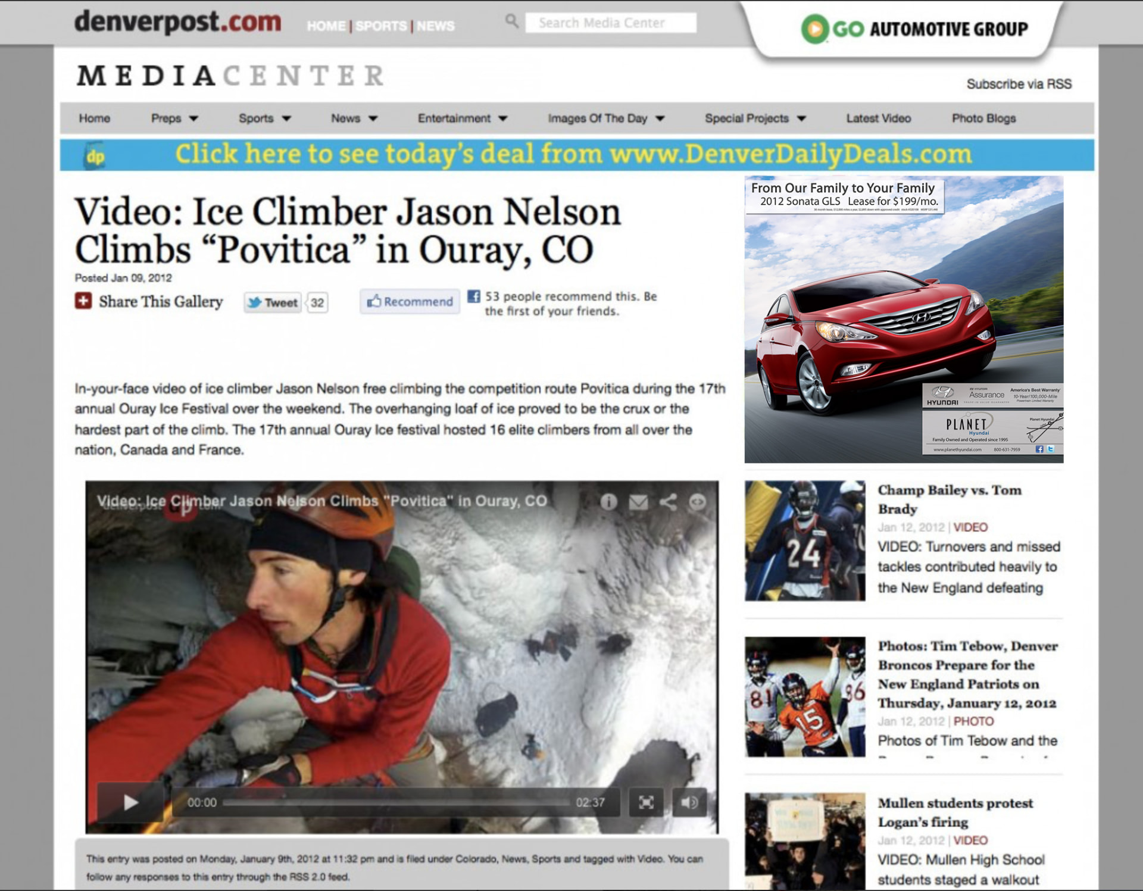This screenshot has height=891, width=1143.
Task: Click the Posted Jan 09, 2012 date
Action: (x=123, y=278)
